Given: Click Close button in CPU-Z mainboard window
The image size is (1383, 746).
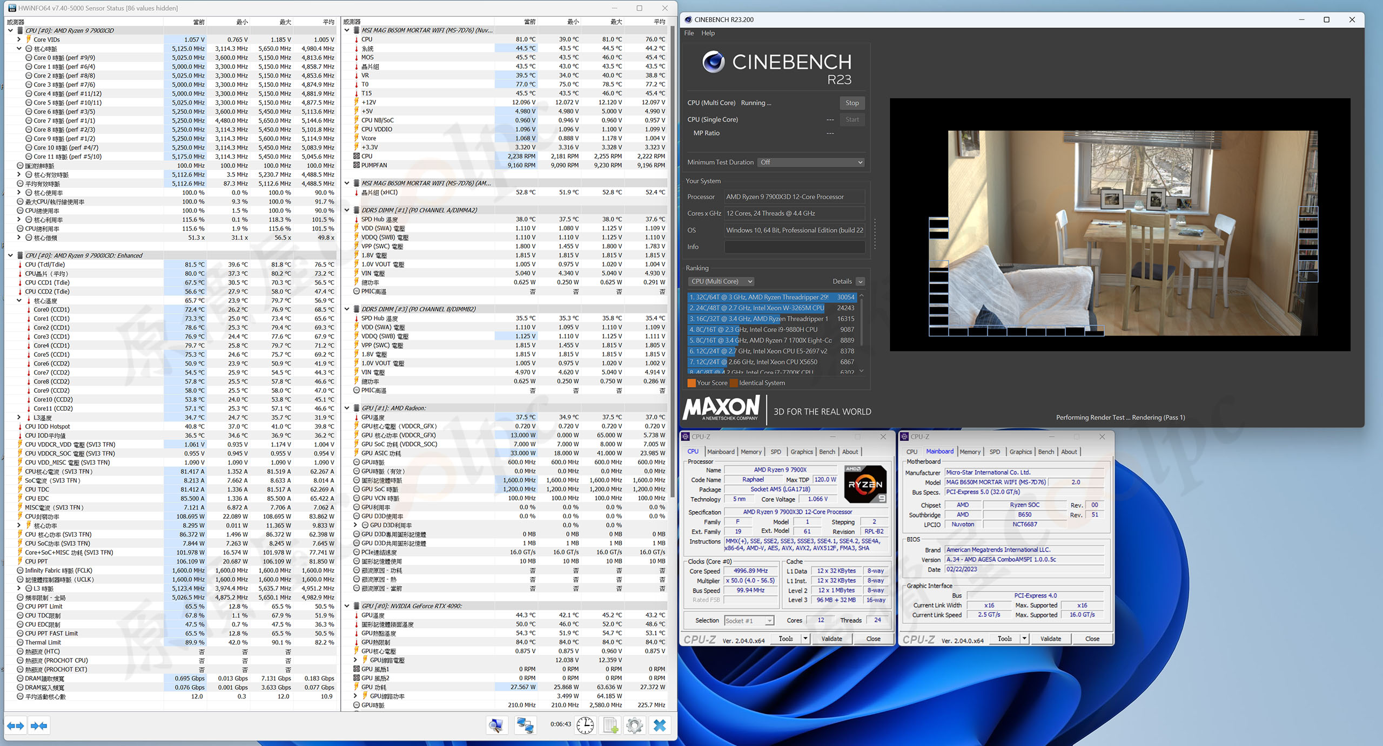Looking at the screenshot, I should (1092, 639).
